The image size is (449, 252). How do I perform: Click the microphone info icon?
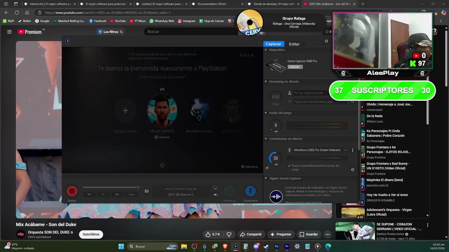[353, 150]
